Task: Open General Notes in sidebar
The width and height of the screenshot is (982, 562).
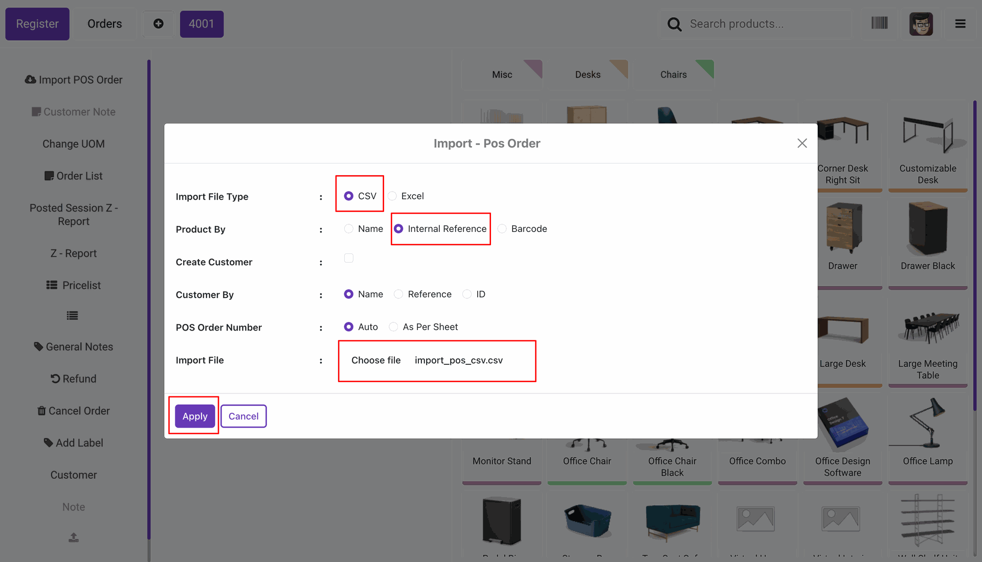Action: point(74,347)
